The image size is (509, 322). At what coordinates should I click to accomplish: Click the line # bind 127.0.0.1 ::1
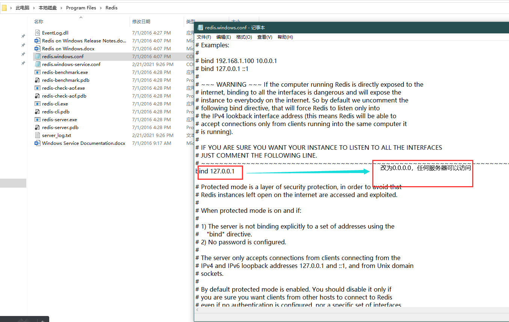tap(222, 69)
